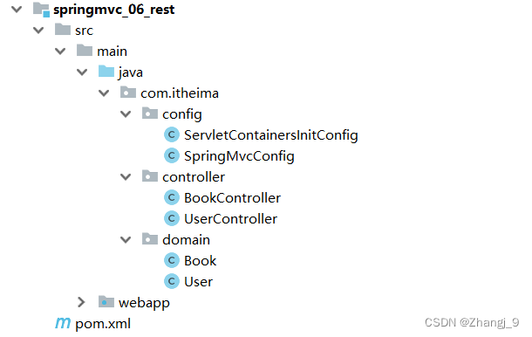Click the springmvc_06_rest module folder icon

(41, 10)
